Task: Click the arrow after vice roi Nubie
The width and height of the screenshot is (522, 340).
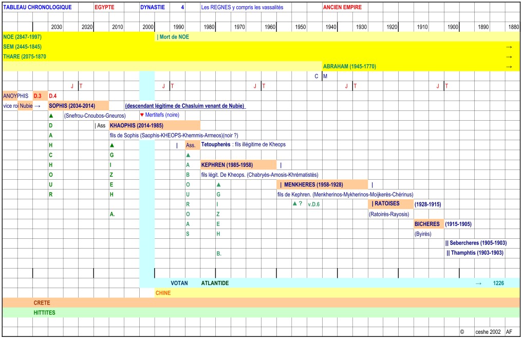Action: [37, 106]
